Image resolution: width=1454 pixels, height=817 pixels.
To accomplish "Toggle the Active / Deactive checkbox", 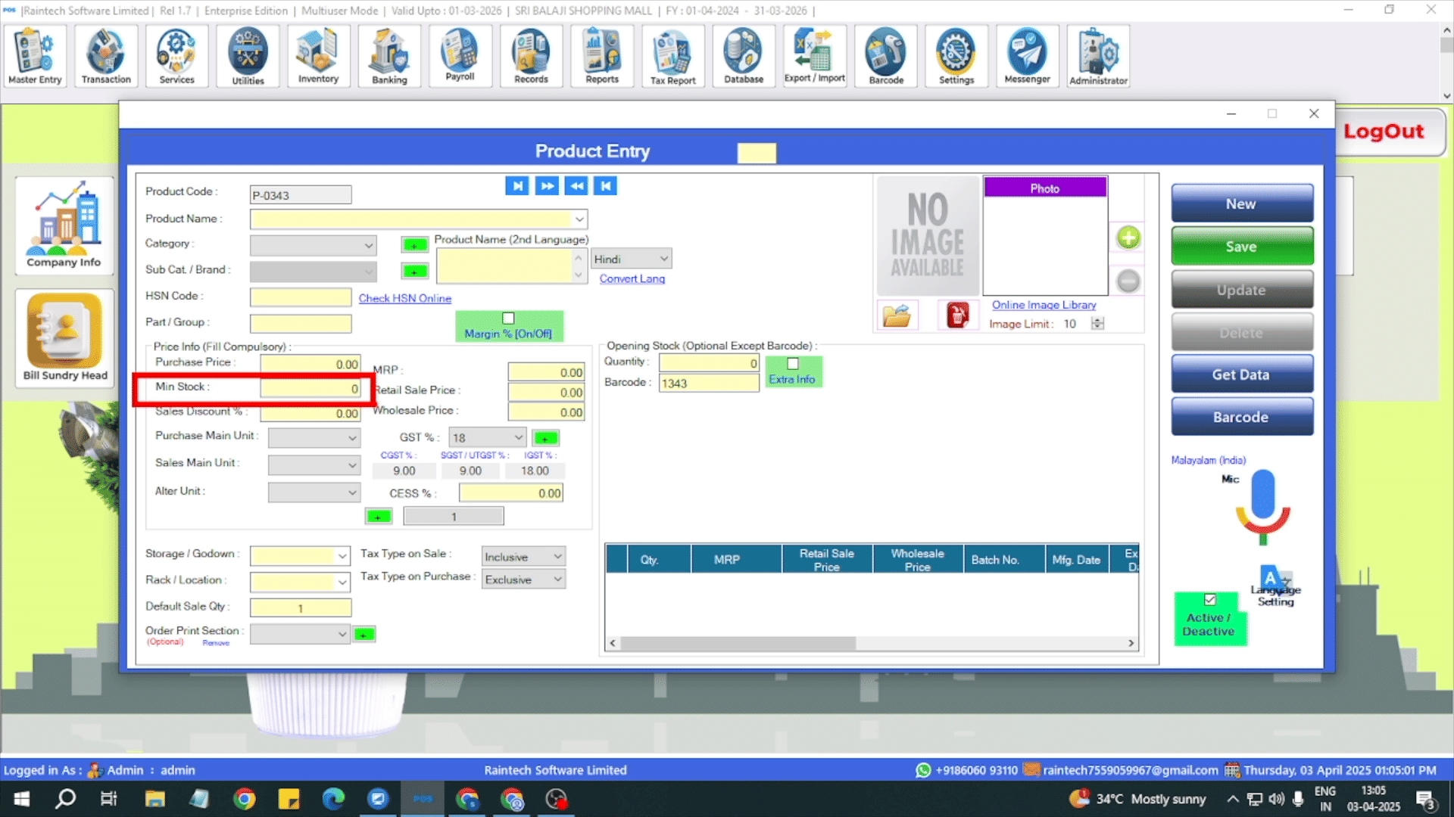I will (1210, 600).
